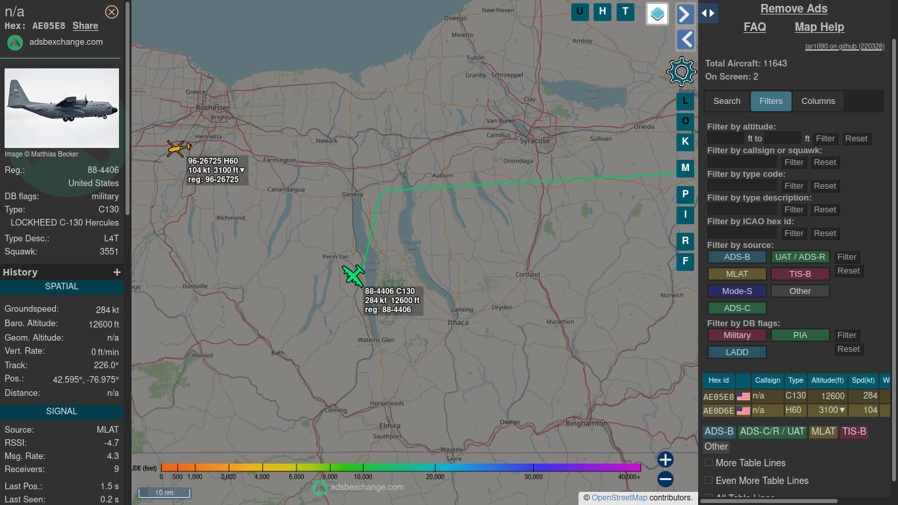Toggle PIA DB flag filter
The height and width of the screenshot is (505, 898).
coord(800,335)
